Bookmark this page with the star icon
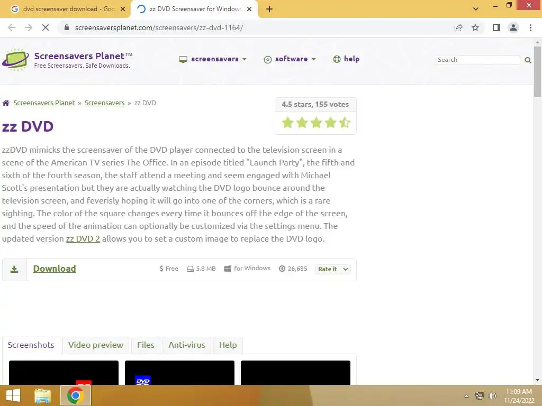The height and width of the screenshot is (406, 542). [475, 27]
